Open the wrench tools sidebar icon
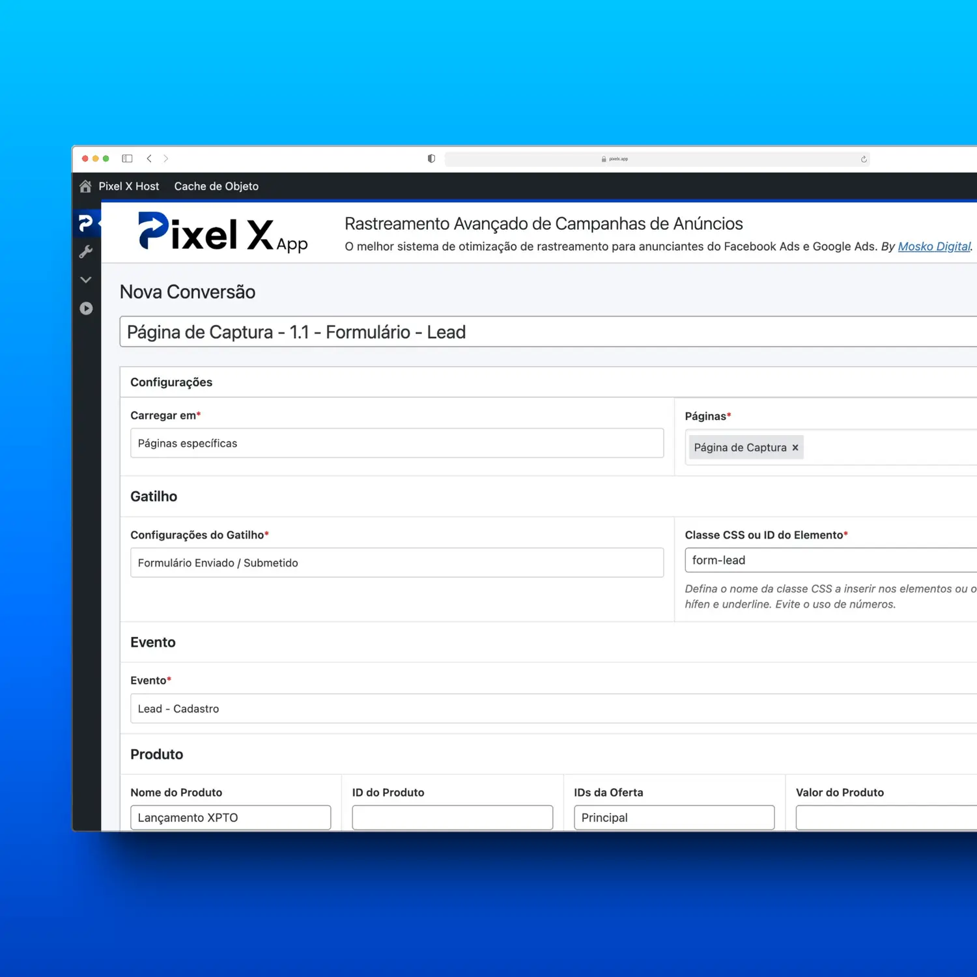 click(x=86, y=252)
